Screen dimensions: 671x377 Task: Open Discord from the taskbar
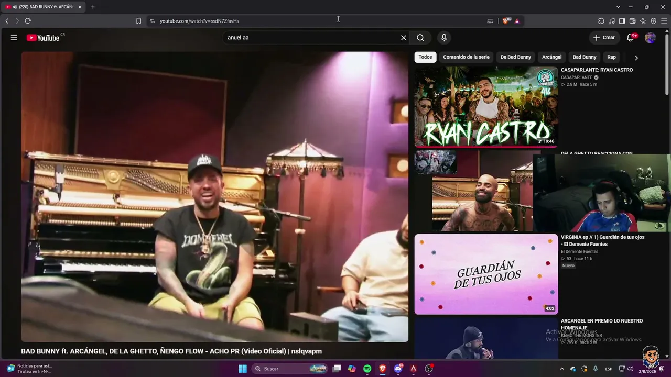tap(398, 369)
